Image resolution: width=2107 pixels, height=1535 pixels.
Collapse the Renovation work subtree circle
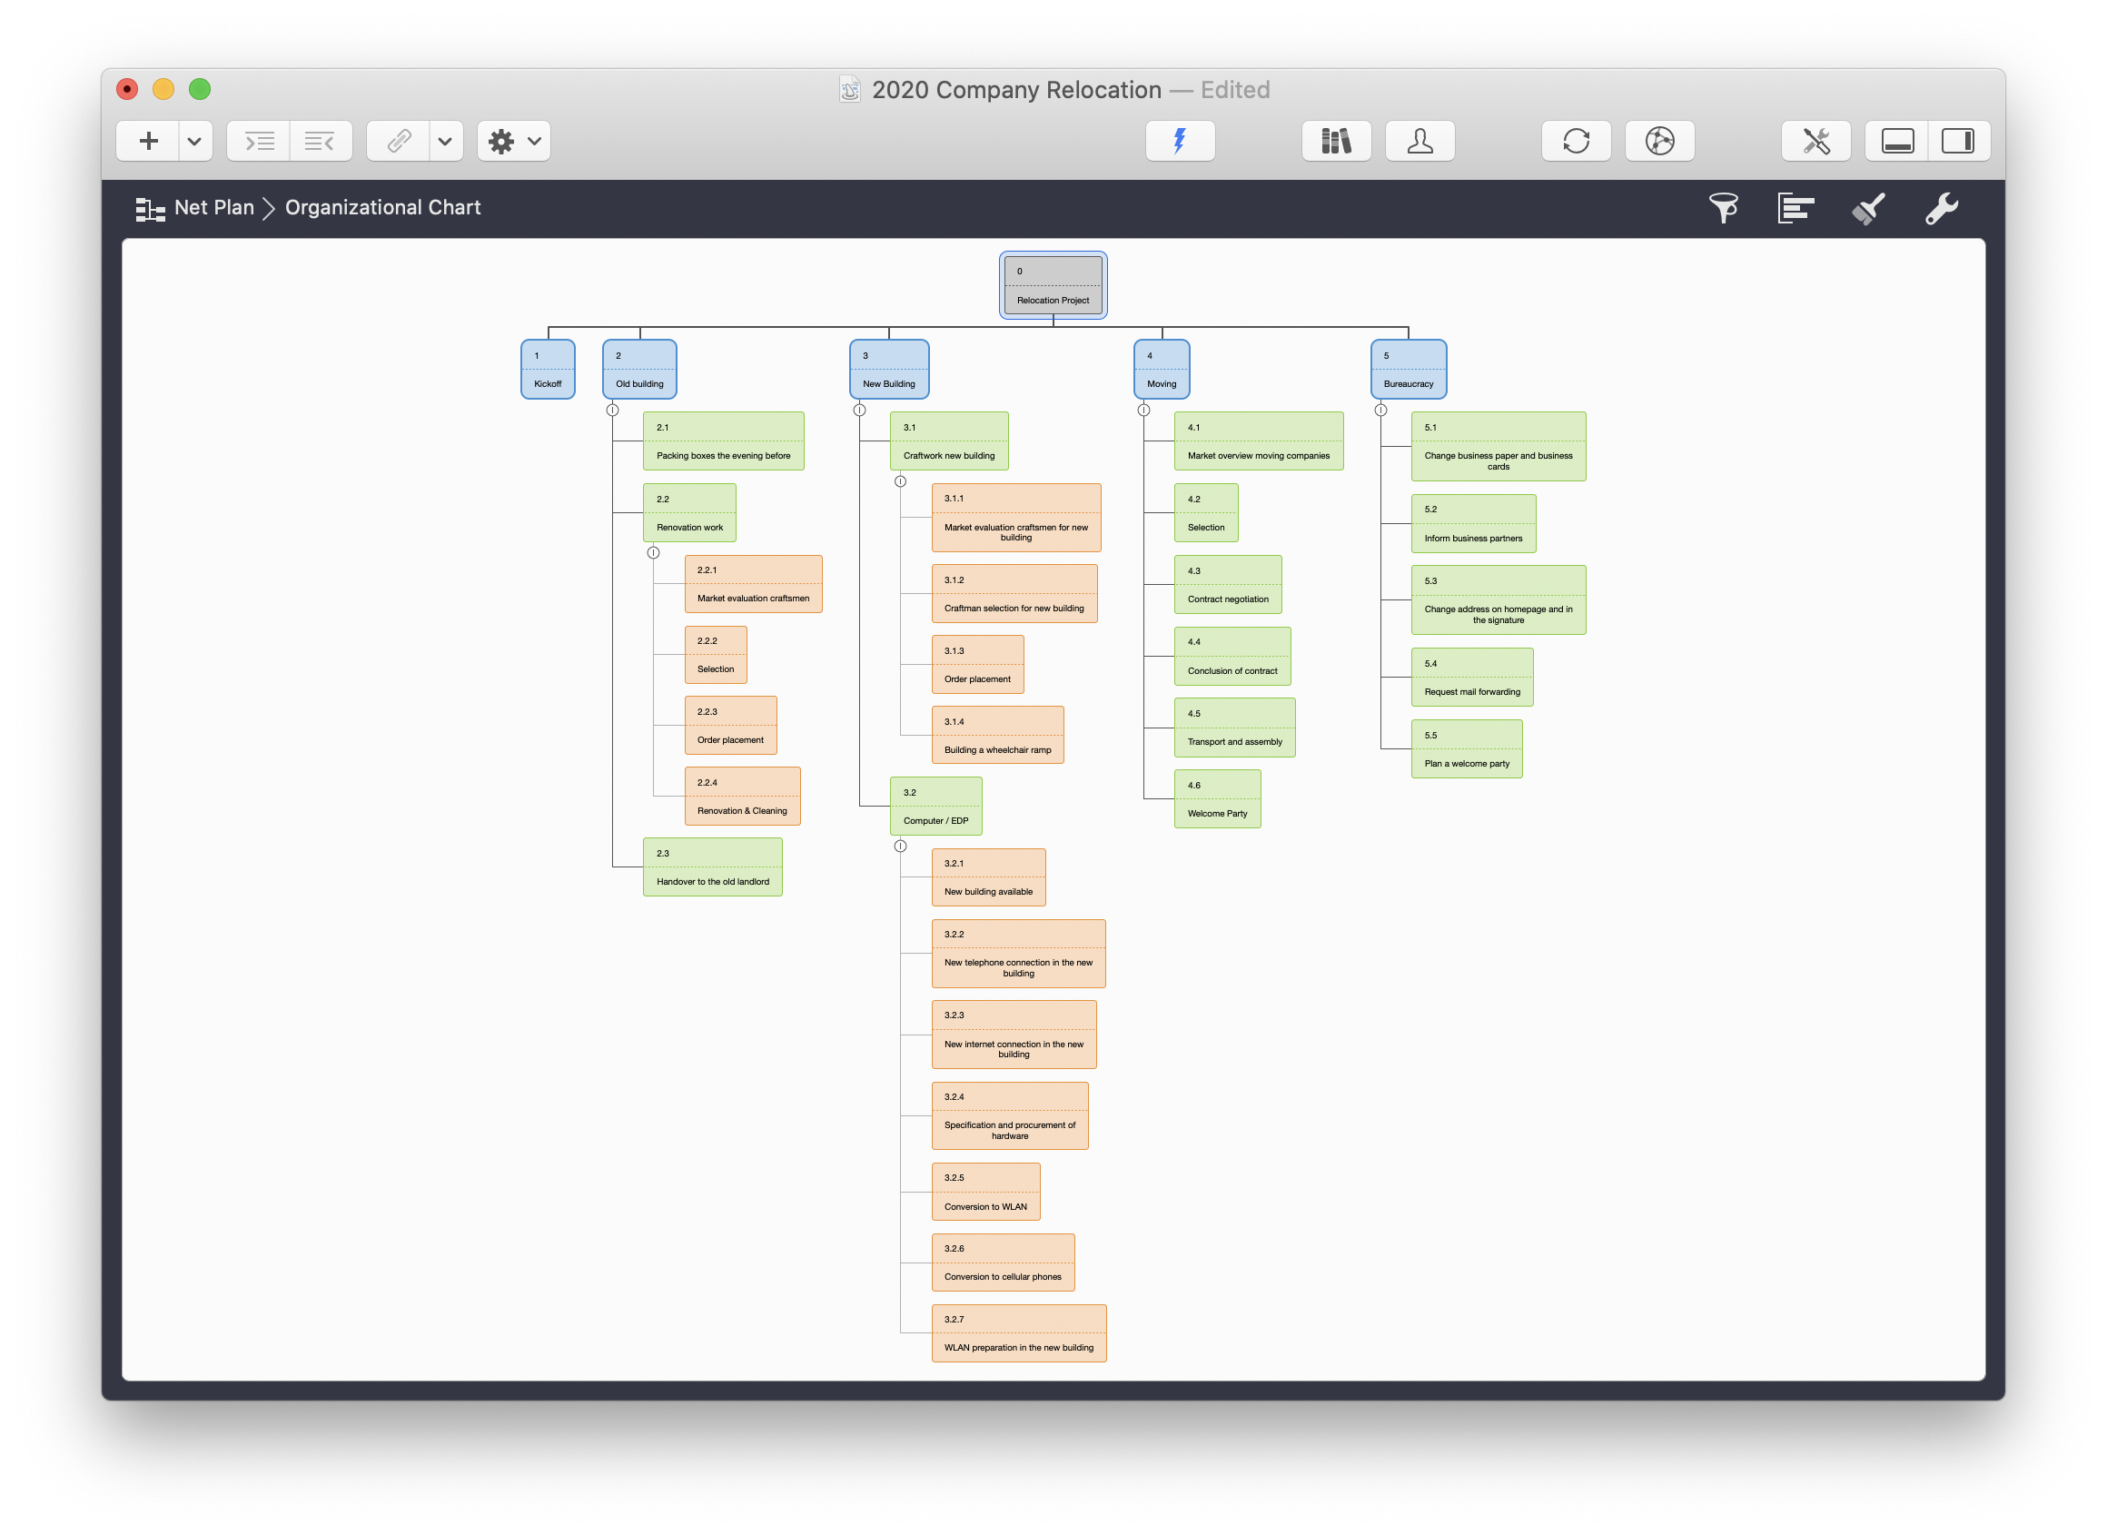click(x=653, y=553)
